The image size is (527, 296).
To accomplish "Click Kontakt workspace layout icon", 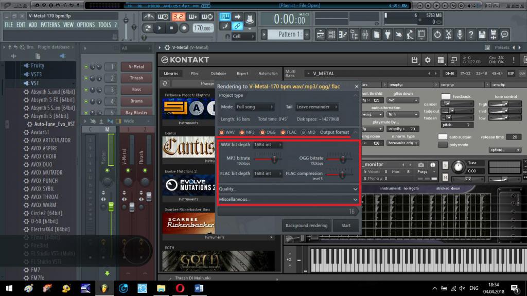I will [x=441, y=60].
